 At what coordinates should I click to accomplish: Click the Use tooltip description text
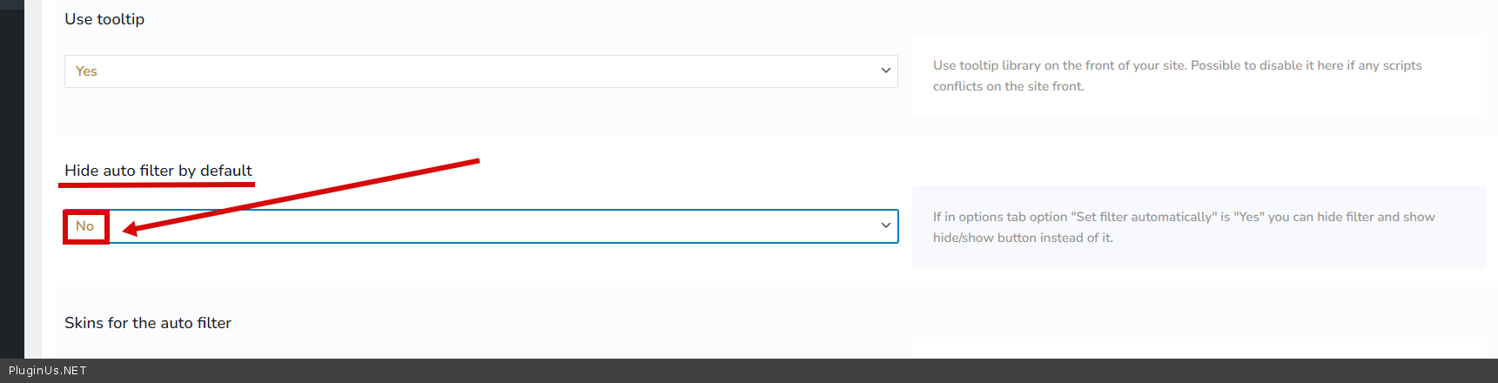tap(1177, 65)
